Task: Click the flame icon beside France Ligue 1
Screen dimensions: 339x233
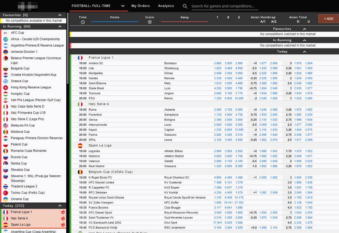Action: pyautogui.click(x=63, y=212)
